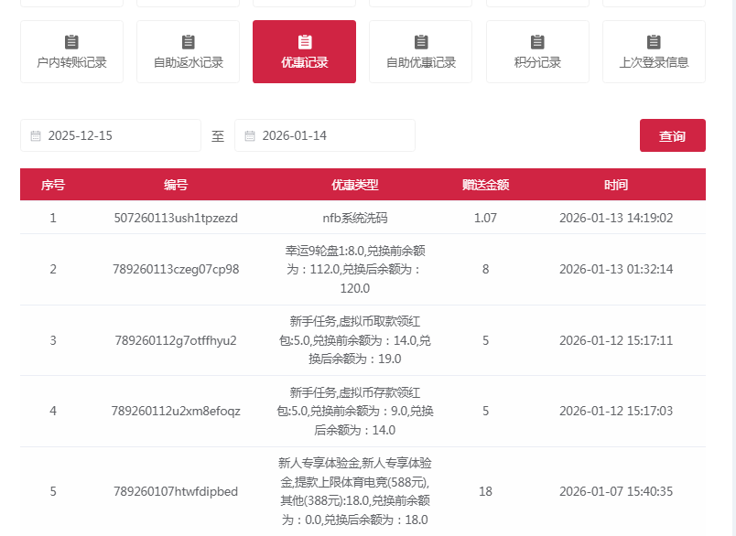Screen dimensions: 736x536
Task: Click the 户内转账记录 record icon
Action: pos(71,40)
